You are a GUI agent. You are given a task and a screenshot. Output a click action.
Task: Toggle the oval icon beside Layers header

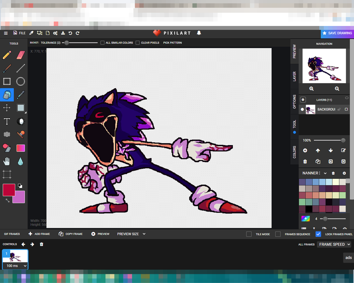pyautogui.click(x=347, y=98)
